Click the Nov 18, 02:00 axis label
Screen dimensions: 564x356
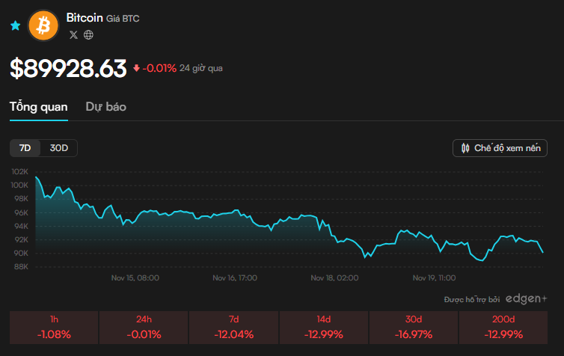pyautogui.click(x=334, y=278)
